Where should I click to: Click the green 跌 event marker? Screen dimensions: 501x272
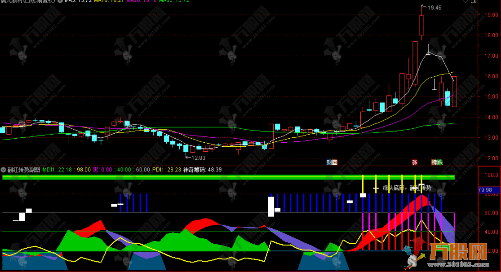439,162
